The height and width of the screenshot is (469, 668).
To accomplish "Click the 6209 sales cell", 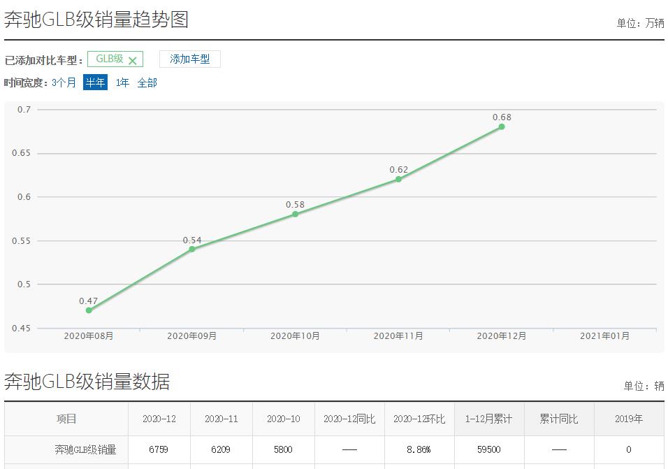I will coord(221,449).
